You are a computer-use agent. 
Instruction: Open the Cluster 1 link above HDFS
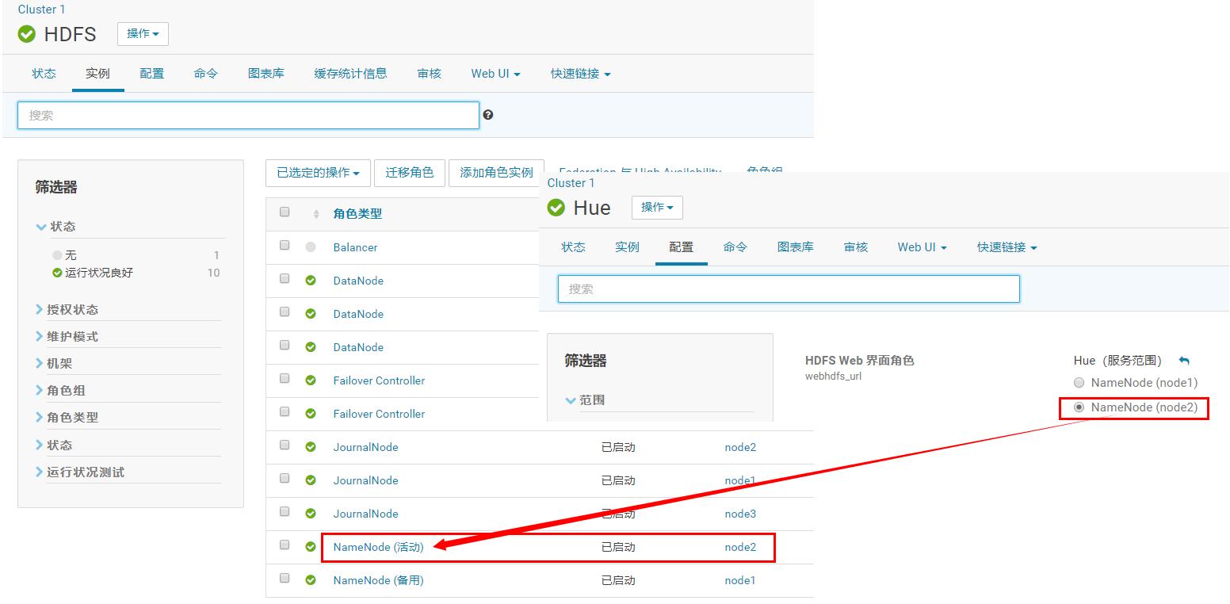pyautogui.click(x=42, y=10)
